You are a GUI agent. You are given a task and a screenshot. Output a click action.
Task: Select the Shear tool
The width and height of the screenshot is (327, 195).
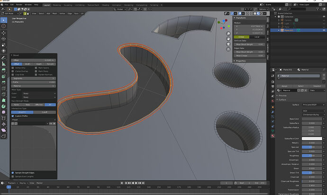(3, 130)
